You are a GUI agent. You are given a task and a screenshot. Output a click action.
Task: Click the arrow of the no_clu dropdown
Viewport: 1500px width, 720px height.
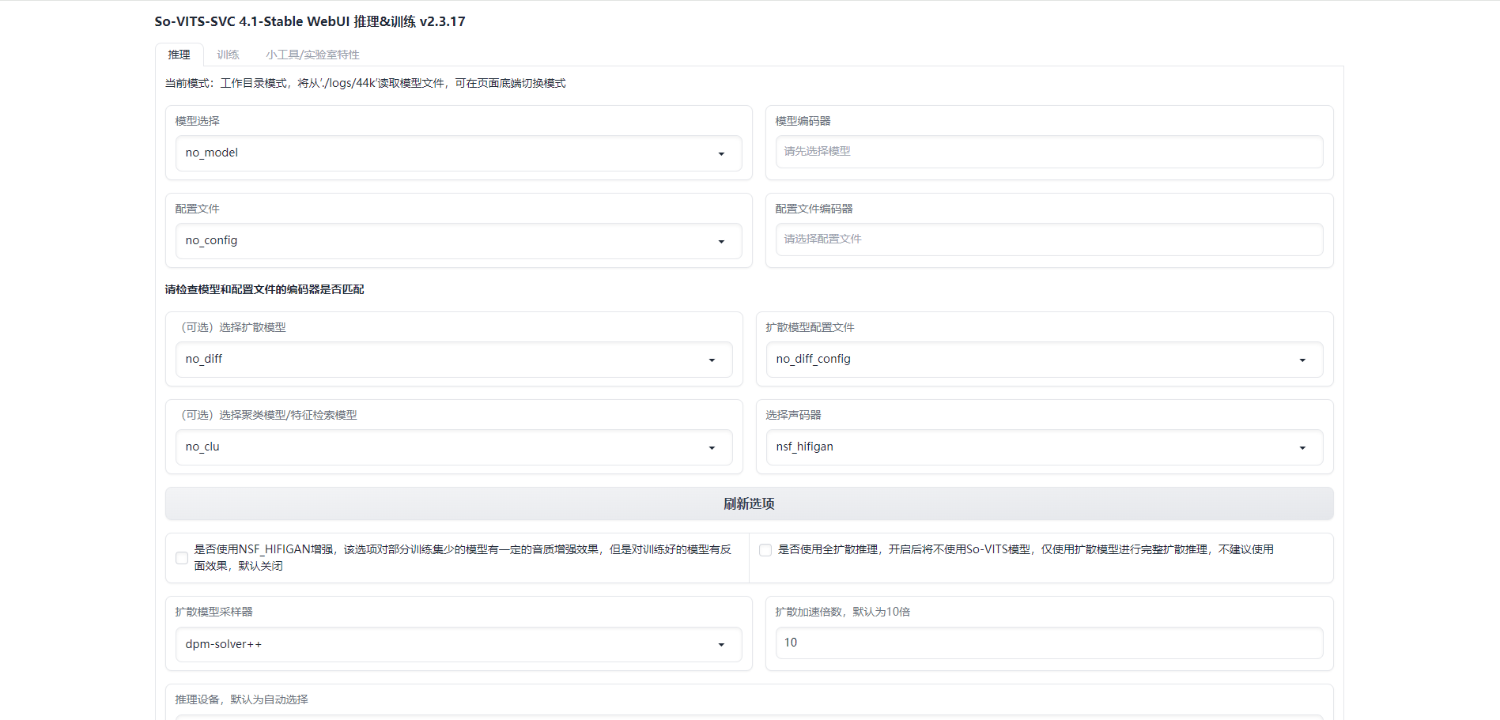[x=712, y=448]
